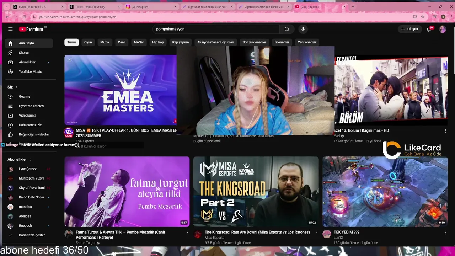The width and height of the screenshot is (455, 256).
Task: Click the Misa Esports channel avatar
Action: pyautogui.click(x=198, y=234)
